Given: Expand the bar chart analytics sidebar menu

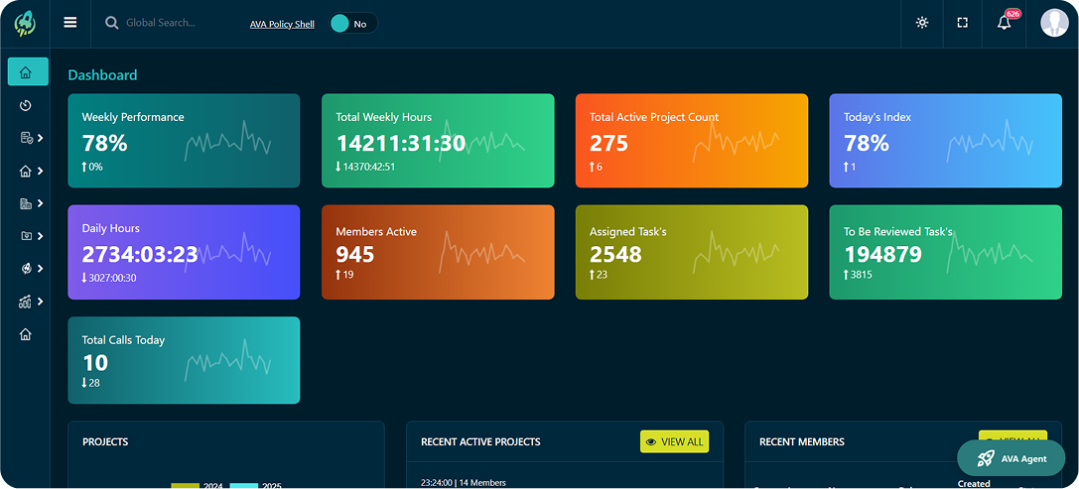Looking at the screenshot, I should coord(31,302).
